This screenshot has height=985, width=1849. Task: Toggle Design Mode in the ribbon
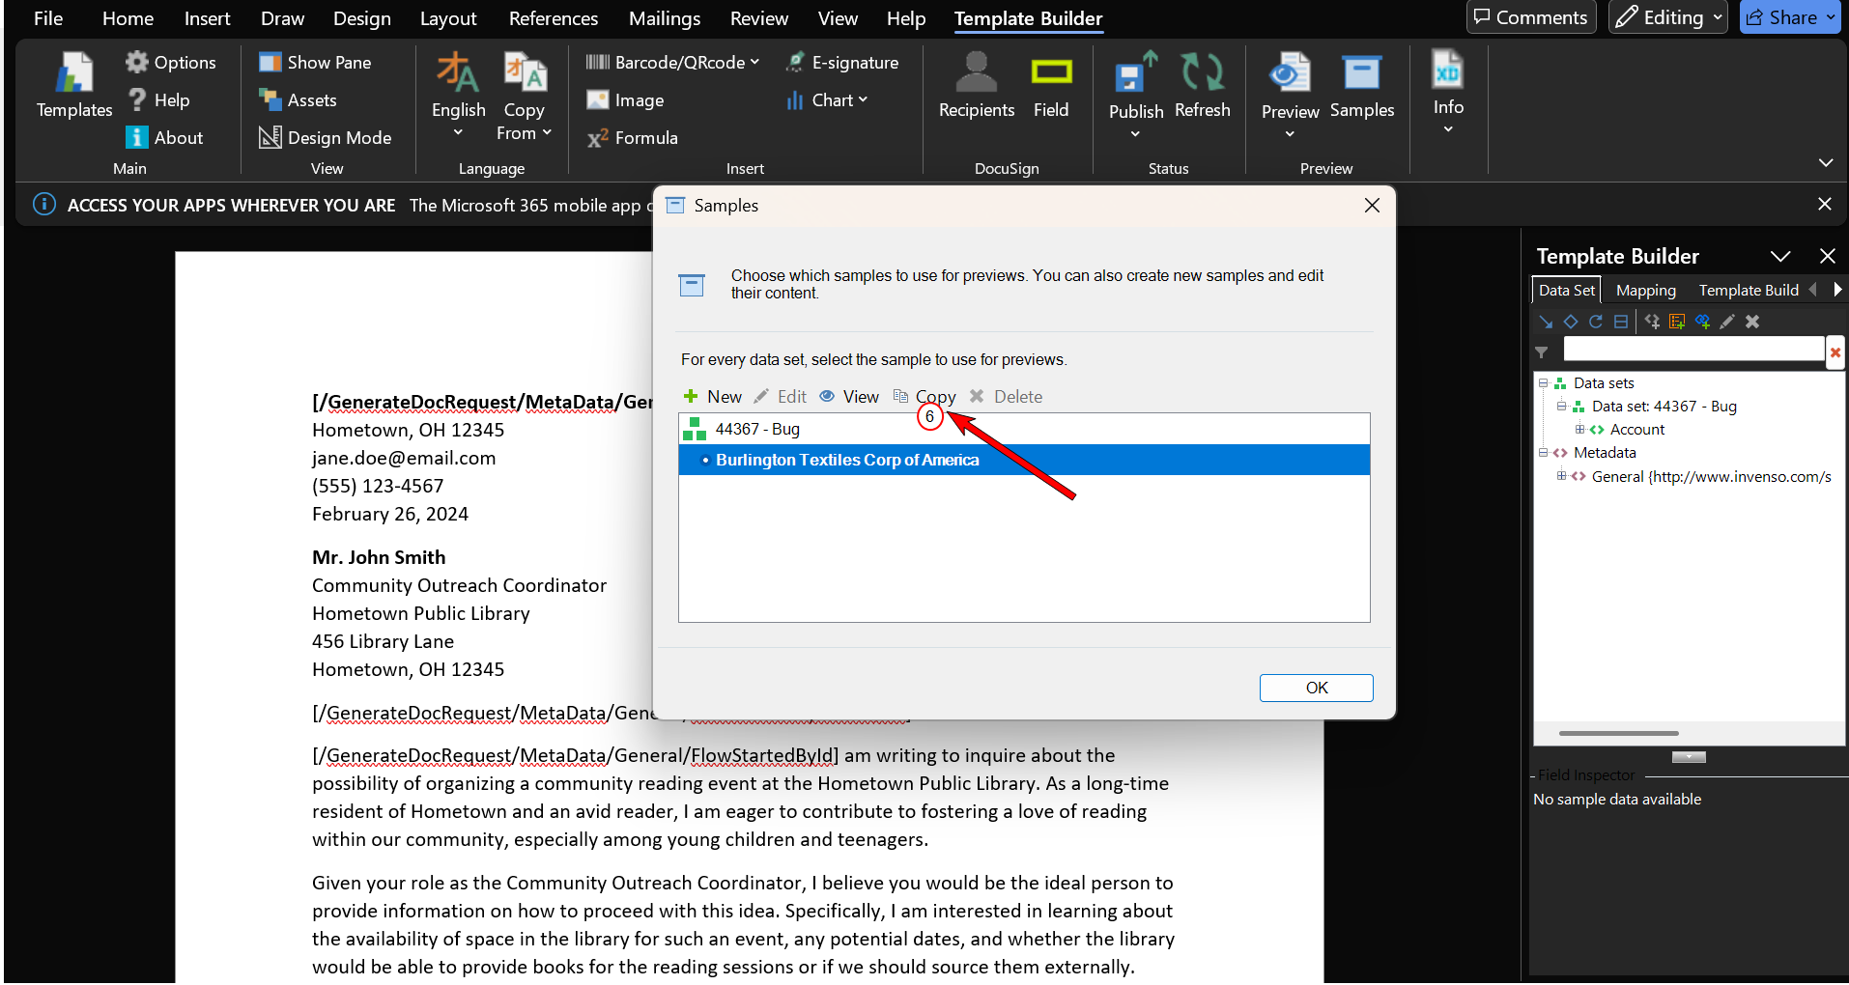coord(325,137)
